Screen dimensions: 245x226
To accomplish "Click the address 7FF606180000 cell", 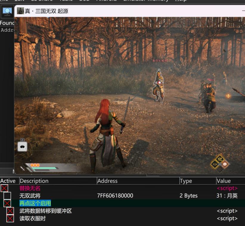I will (115, 196).
